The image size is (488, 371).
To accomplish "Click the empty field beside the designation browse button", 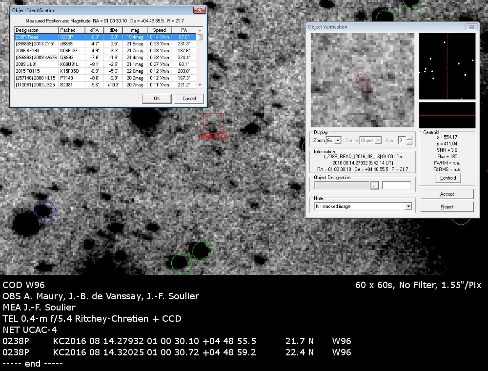I will point(396,185).
